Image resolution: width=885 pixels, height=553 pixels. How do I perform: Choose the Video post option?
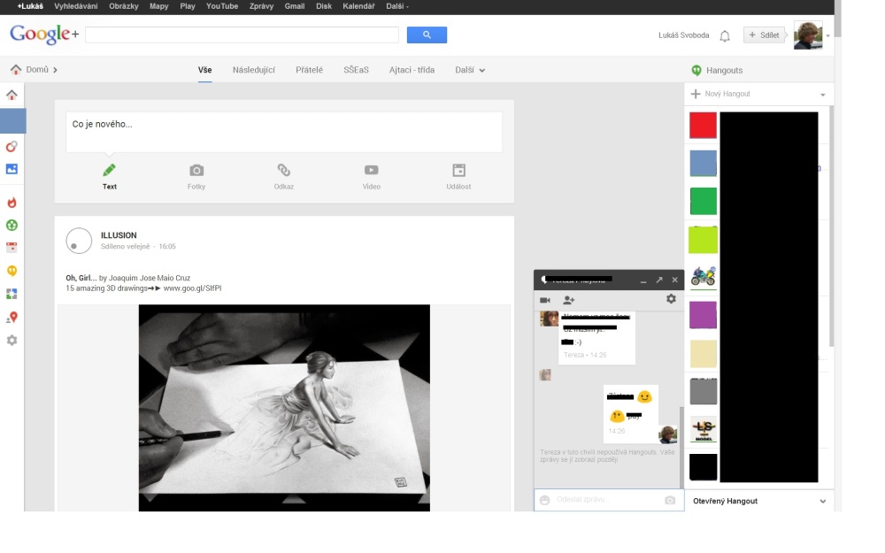point(372,177)
